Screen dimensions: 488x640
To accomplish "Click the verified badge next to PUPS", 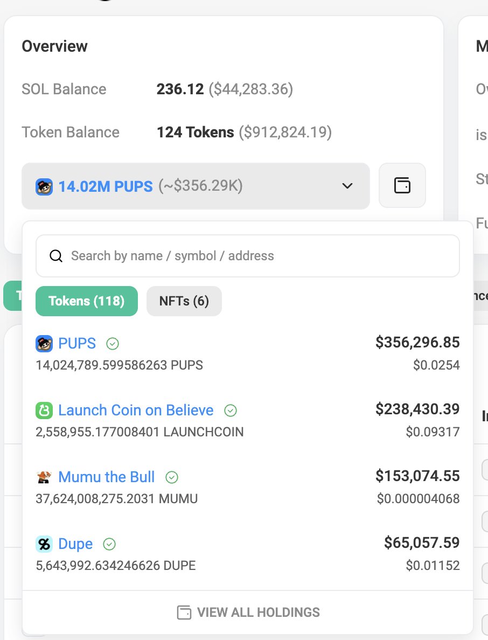I will [113, 344].
